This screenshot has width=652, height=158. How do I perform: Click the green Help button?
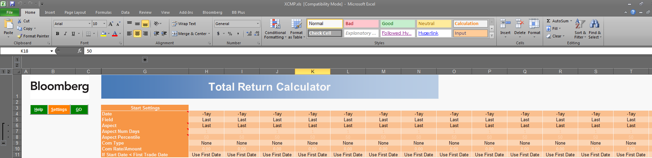(39, 110)
